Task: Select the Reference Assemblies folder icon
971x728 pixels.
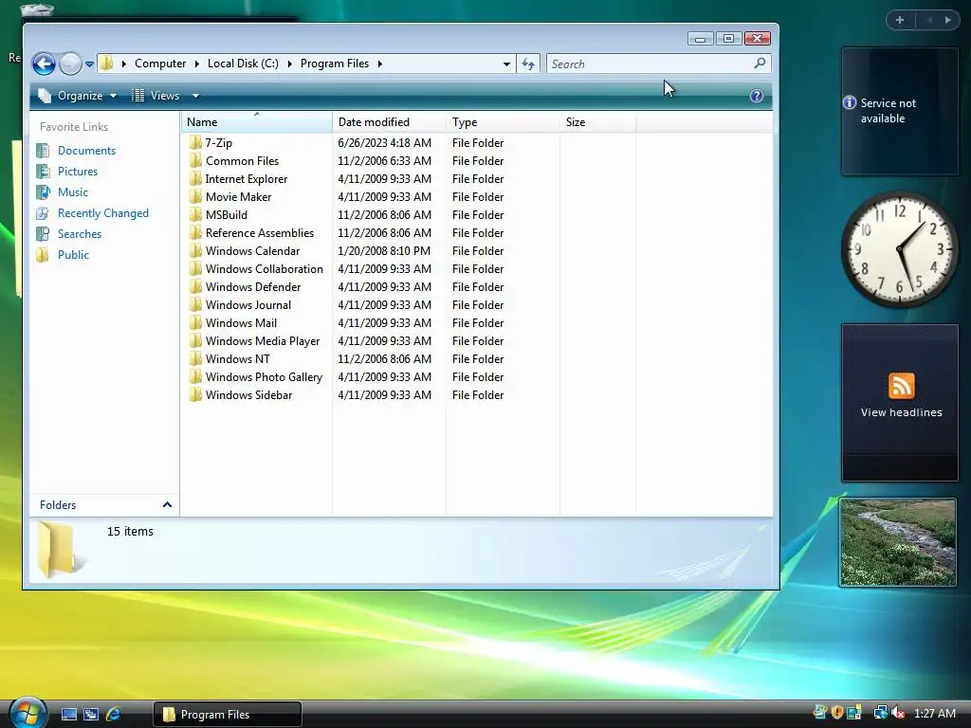Action: coord(195,232)
